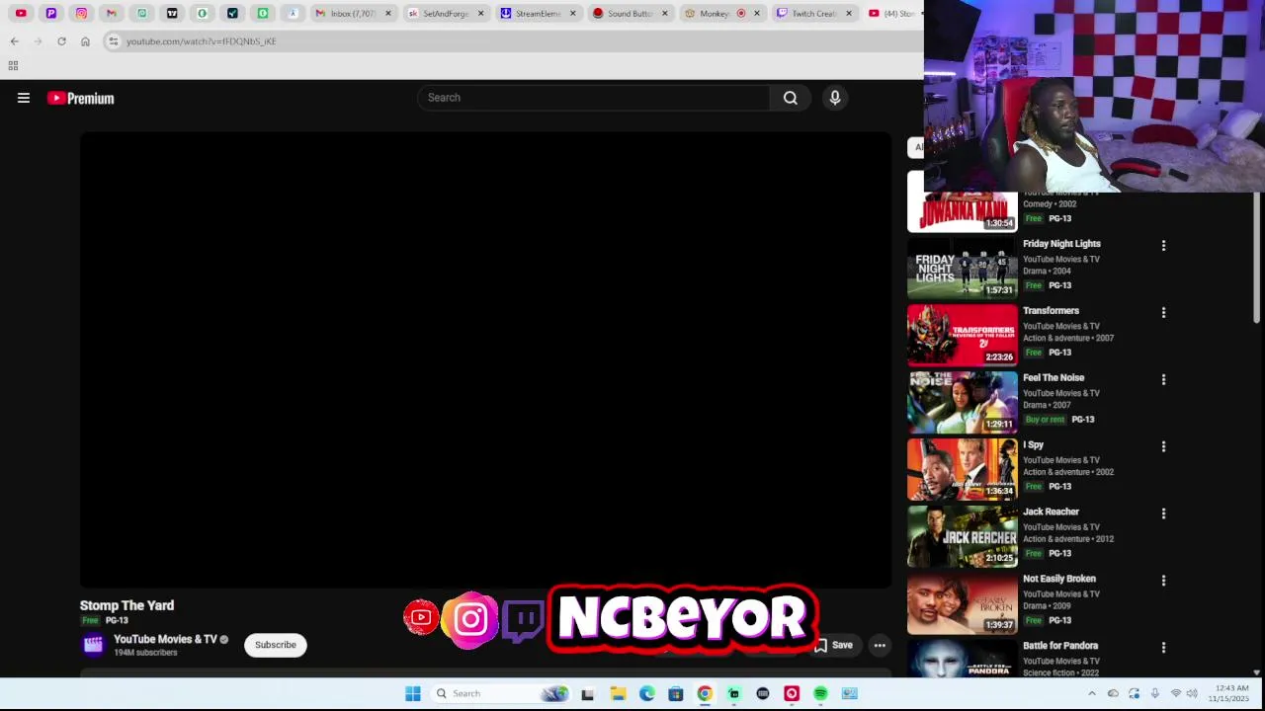Image resolution: width=1265 pixels, height=711 pixels.
Task: Open the Transformers movie thumbnail
Action: [962, 335]
